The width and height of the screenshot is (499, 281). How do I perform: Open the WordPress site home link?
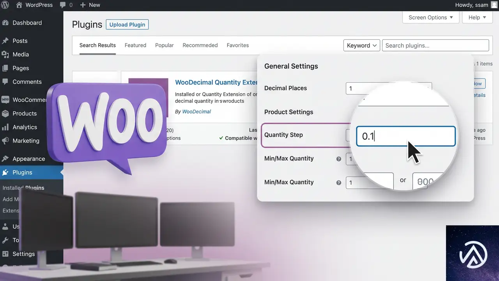pyautogui.click(x=35, y=5)
